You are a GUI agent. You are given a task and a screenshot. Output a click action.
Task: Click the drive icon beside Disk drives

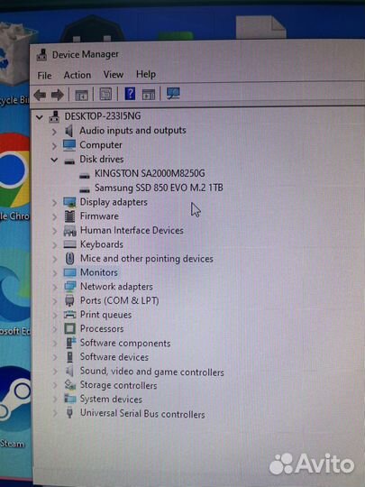coord(69,161)
